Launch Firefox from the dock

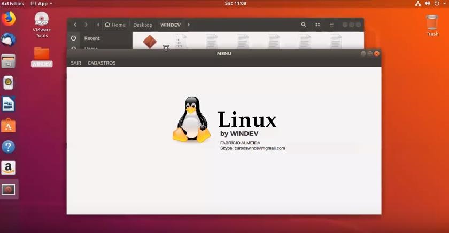9,19
